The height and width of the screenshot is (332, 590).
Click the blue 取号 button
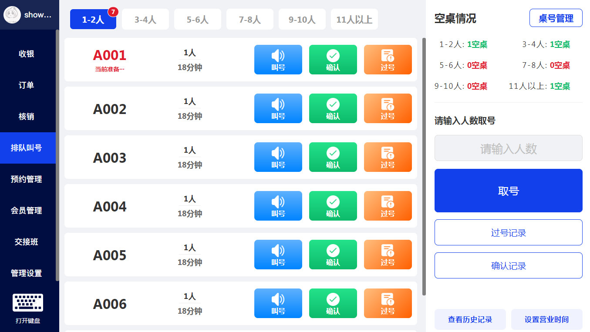(508, 191)
